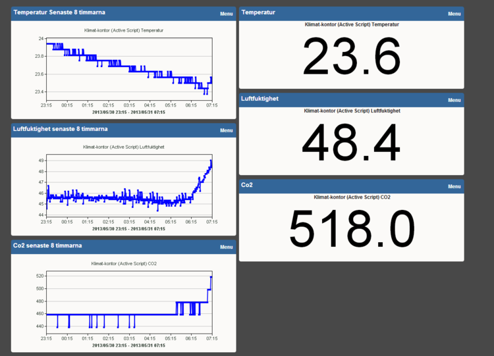Open Menu on Temperatur Senaste 8 timmarna panel
This screenshot has width=494, height=356.
click(x=226, y=13)
